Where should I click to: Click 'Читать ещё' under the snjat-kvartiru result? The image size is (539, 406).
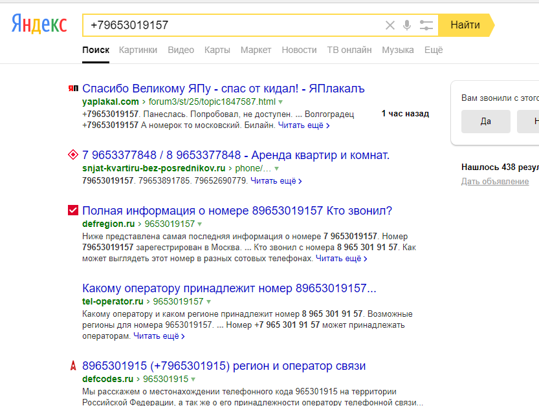[276, 180]
